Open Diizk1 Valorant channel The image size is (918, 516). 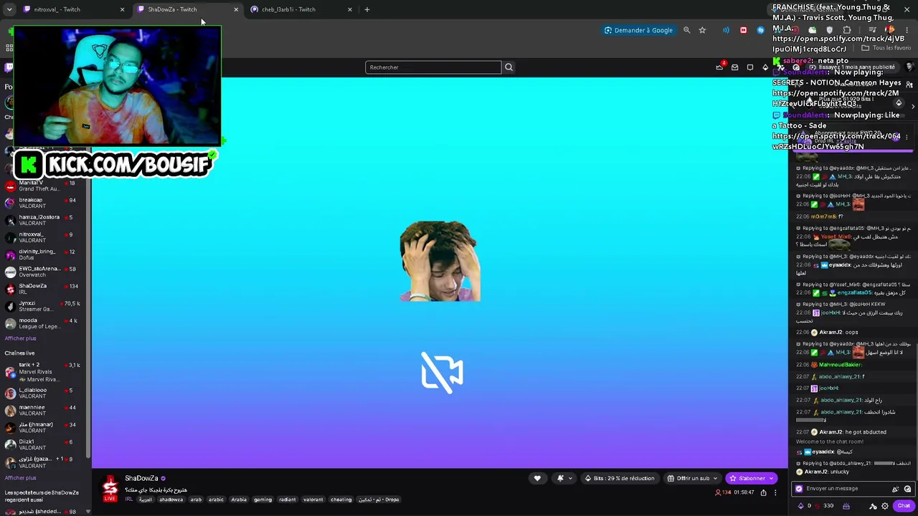[x=44, y=444]
